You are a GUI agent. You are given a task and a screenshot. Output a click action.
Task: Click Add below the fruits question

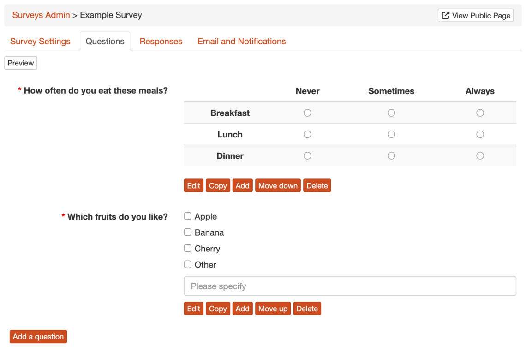click(x=242, y=309)
